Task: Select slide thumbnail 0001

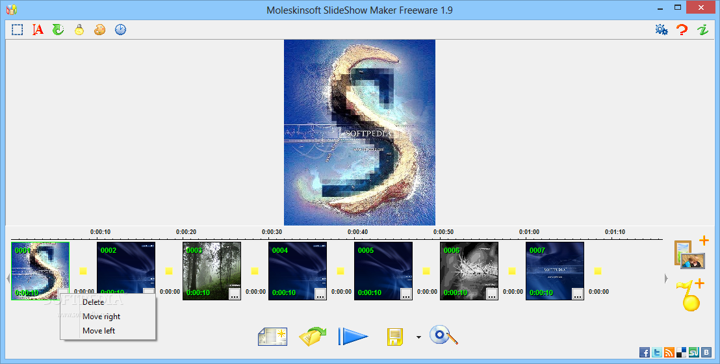Action: point(40,271)
